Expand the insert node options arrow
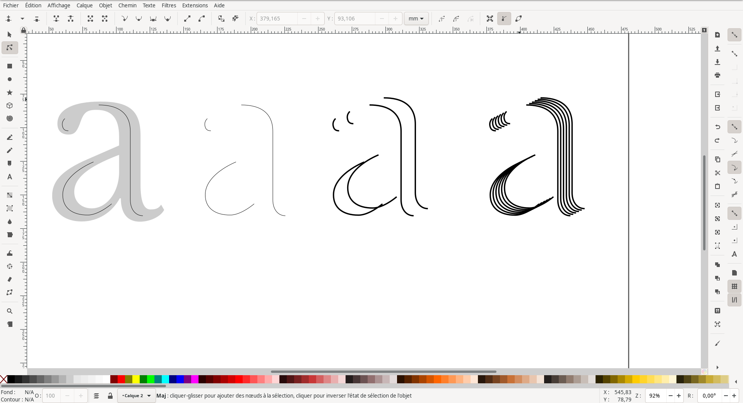743x403 pixels. 22,19
